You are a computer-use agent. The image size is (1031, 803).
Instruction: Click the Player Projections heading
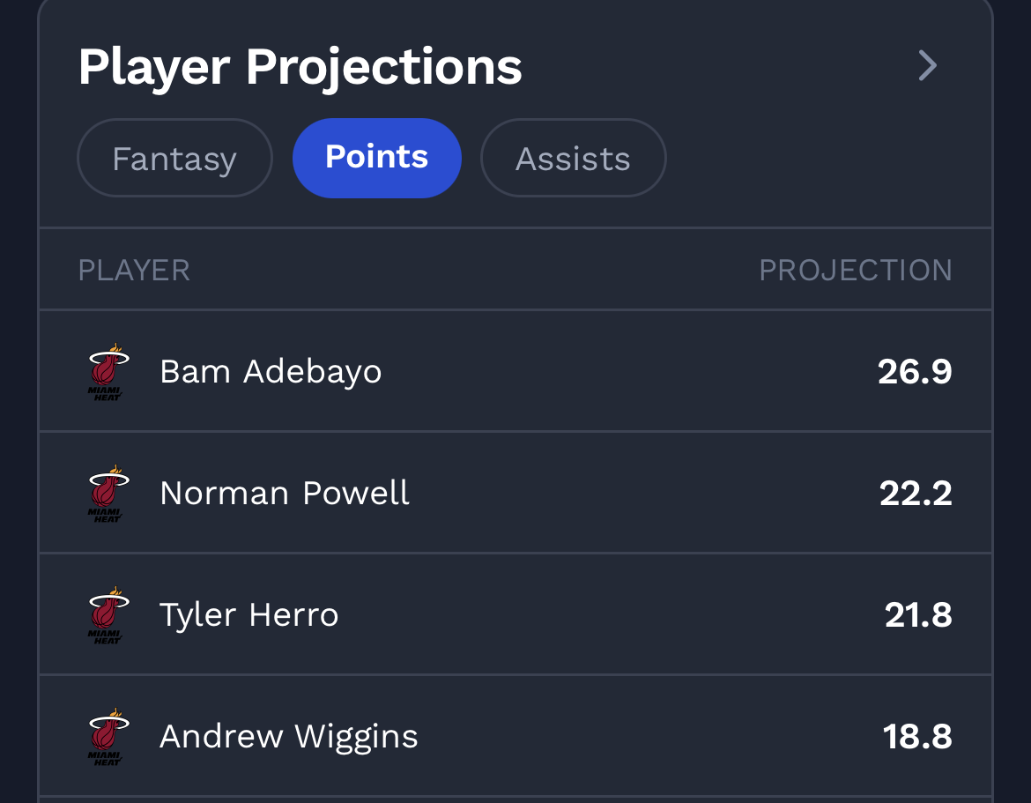click(x=300, y=67)
